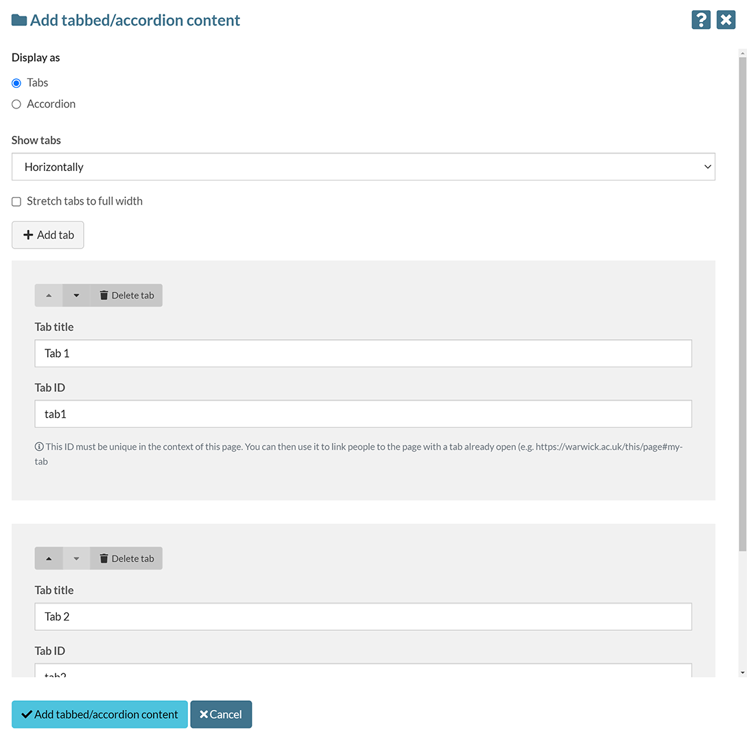
Task: Select the Accordion radio button
Action: [16, 104]
